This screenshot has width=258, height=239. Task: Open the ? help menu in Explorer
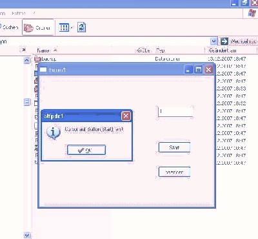(x=34, y=14)
